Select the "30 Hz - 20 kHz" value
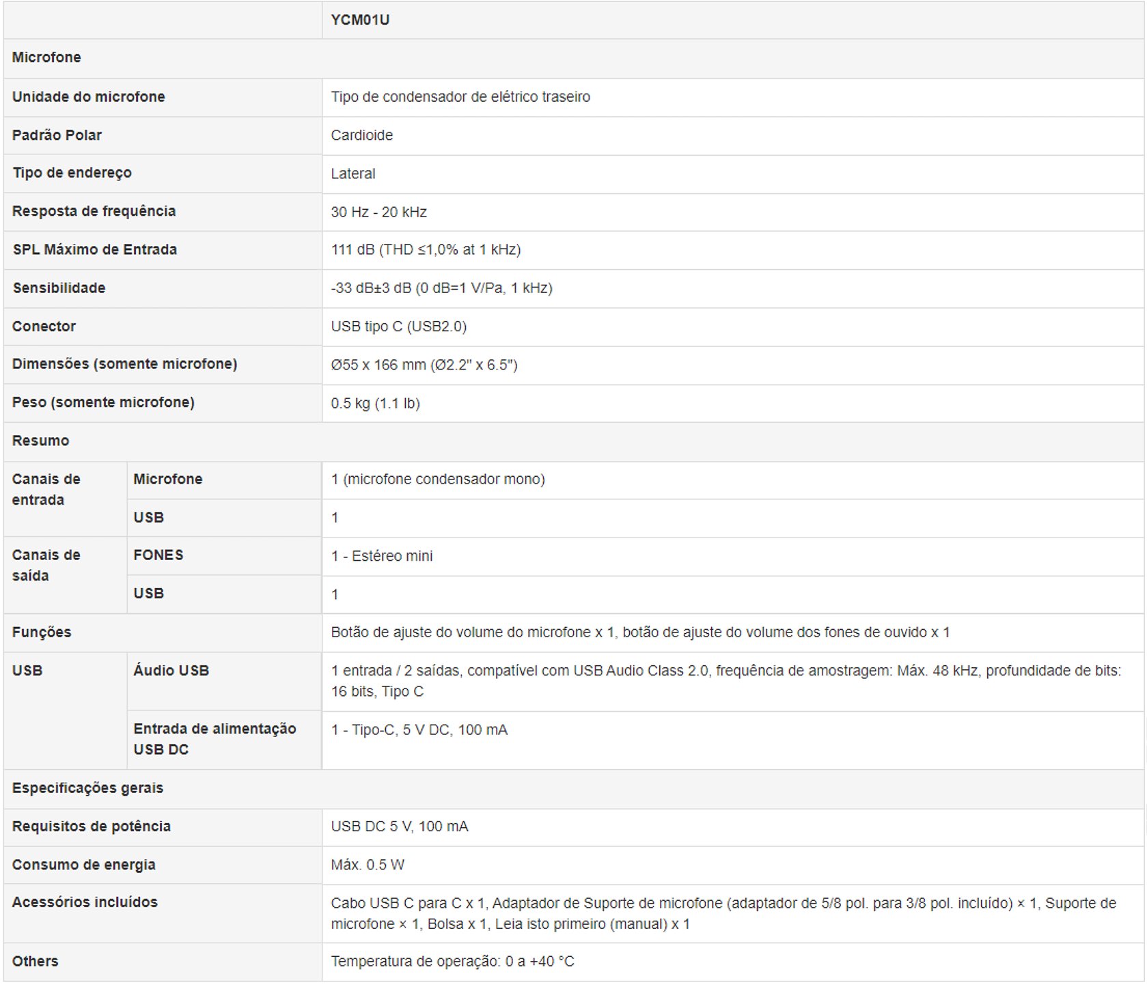The image size is (1147, 989). (x=378, y=212)
